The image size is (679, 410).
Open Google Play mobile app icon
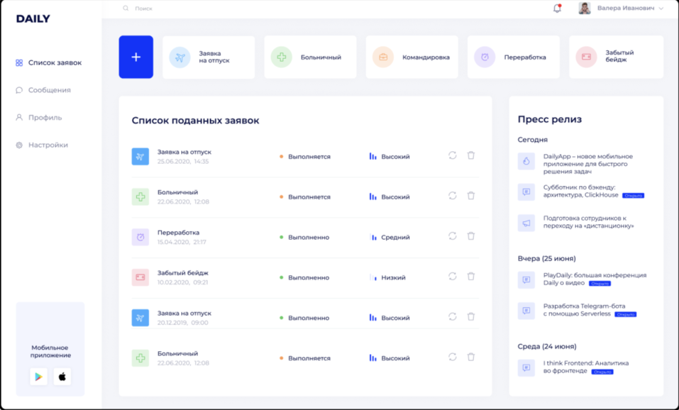click(x=39, y=377)
